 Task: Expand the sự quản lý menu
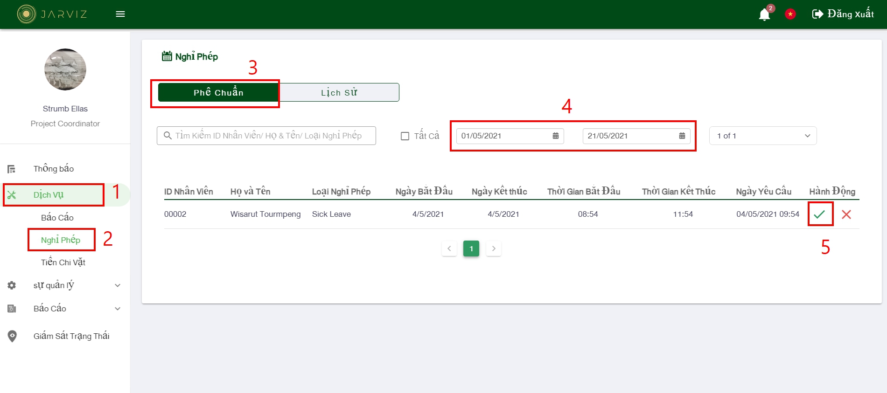(x=65, y=285)
